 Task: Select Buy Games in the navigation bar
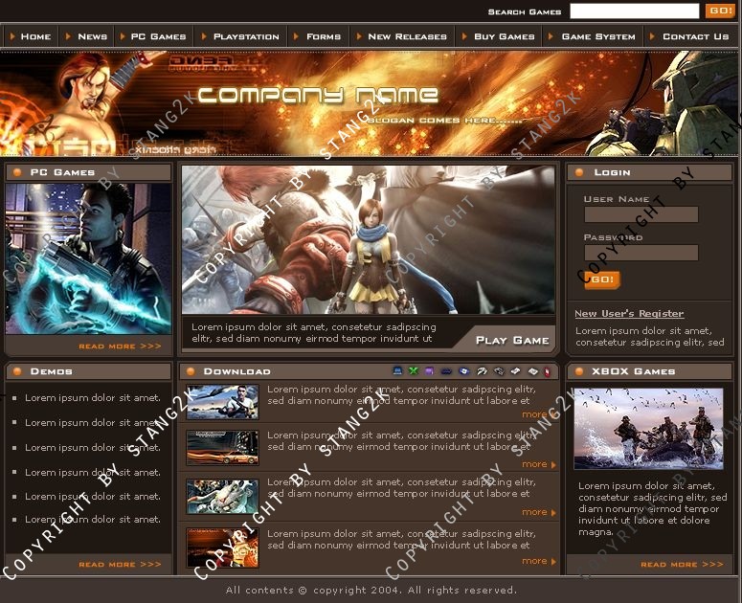pyautogui.click(x=504, y=36)
